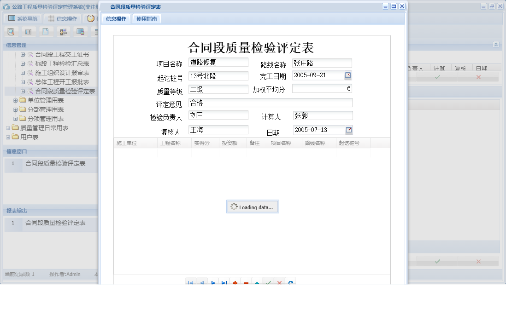Go to the first record in the navigator
The width and height of the screenshot is (506, 327).
click(x=190, y=283)
